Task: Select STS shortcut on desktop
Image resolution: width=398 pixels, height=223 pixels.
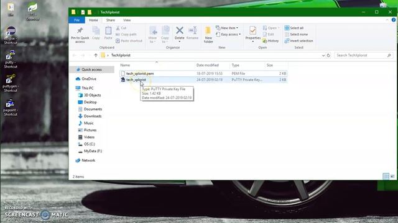Action: point(32,12)
